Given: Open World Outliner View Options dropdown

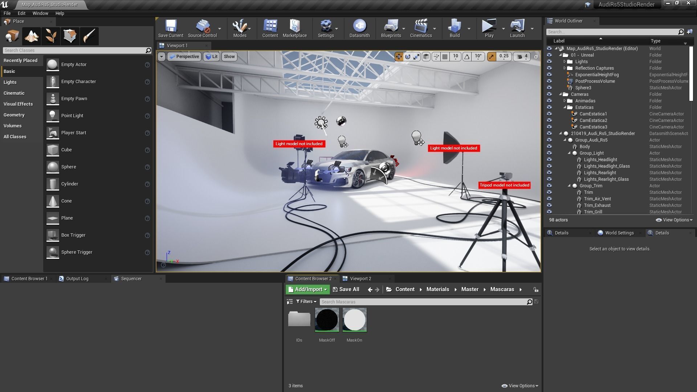Looking at the screenshot, I should click(x=674, y=220).
